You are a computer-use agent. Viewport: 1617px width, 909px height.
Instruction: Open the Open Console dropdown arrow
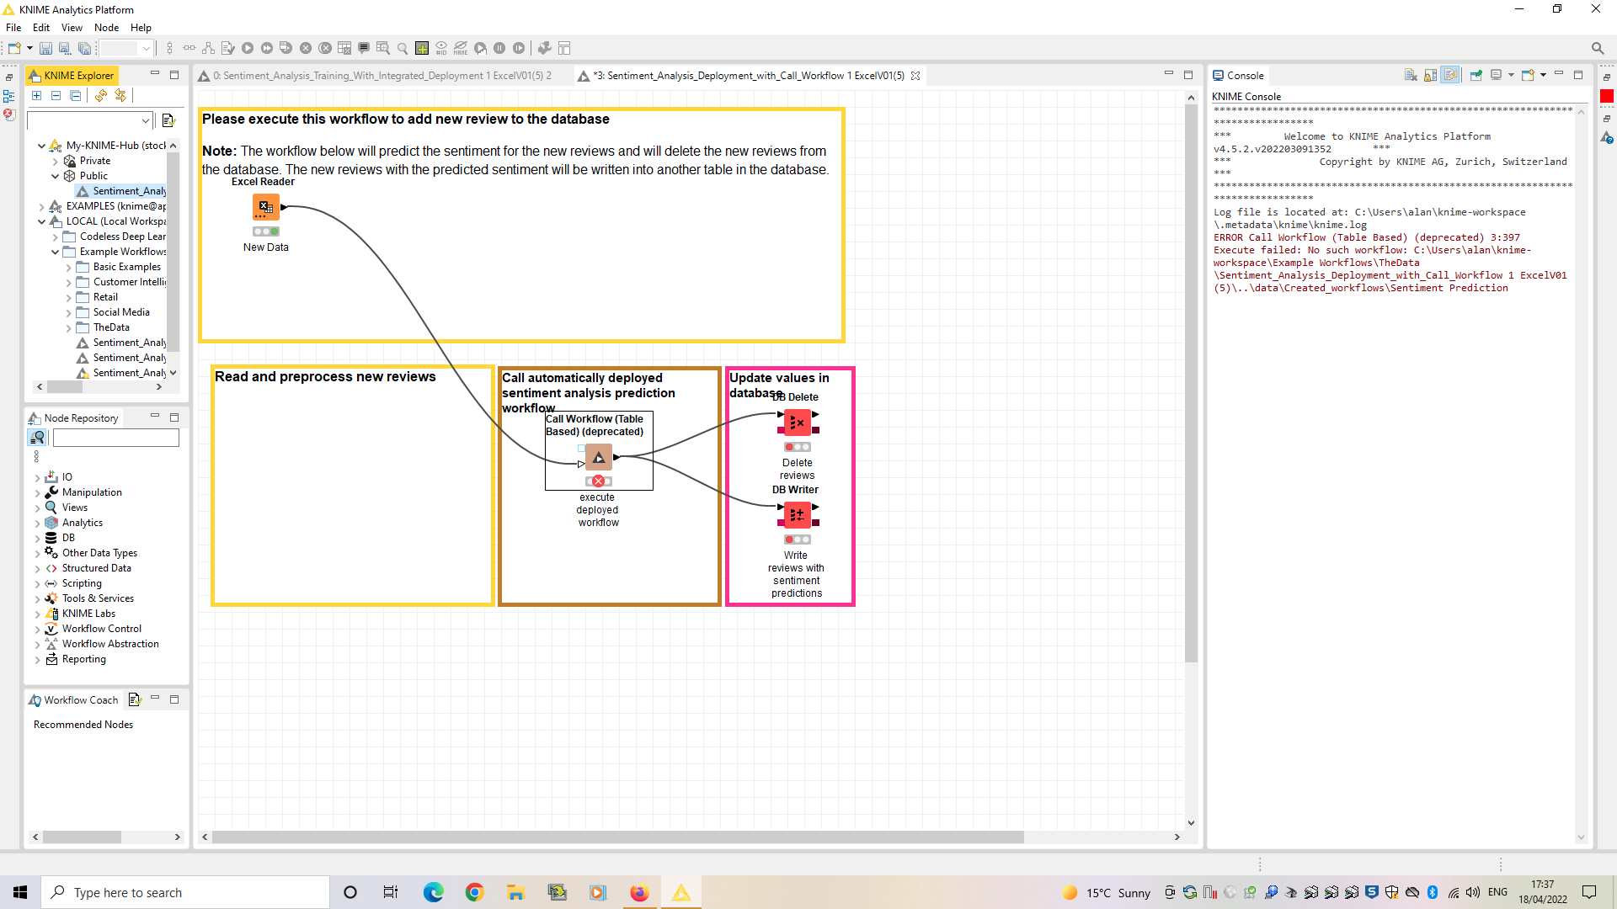coord(1543,75)
